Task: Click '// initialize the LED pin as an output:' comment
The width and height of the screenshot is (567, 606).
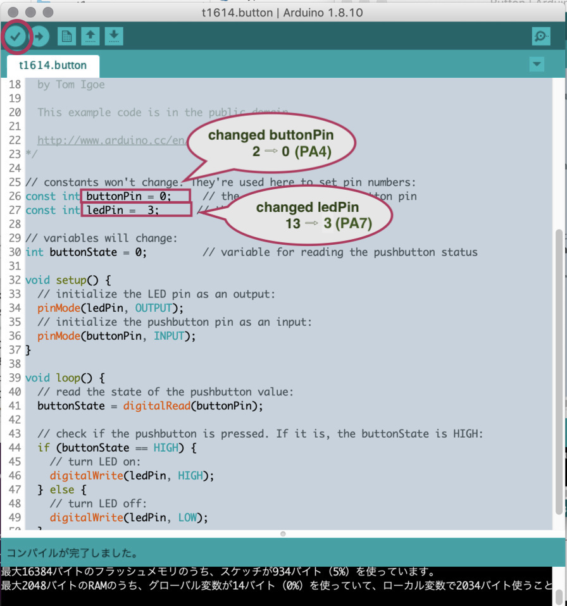Action: 156,294
